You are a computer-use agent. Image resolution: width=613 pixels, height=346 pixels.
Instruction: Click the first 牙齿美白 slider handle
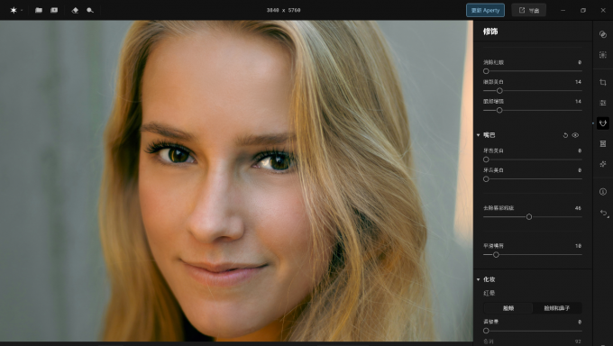coord(486,159)
